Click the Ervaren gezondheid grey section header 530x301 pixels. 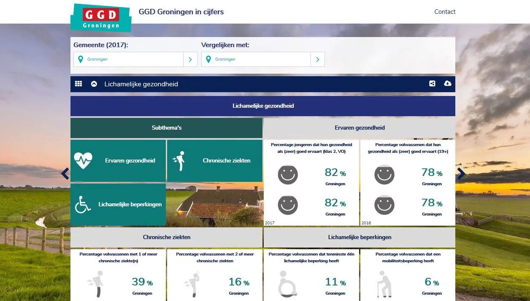pyautogui.click(x=360, y=128)
